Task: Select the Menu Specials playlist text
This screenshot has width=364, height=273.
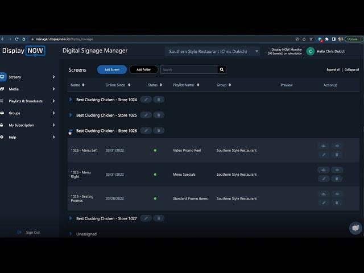Action: coord(184,175)
